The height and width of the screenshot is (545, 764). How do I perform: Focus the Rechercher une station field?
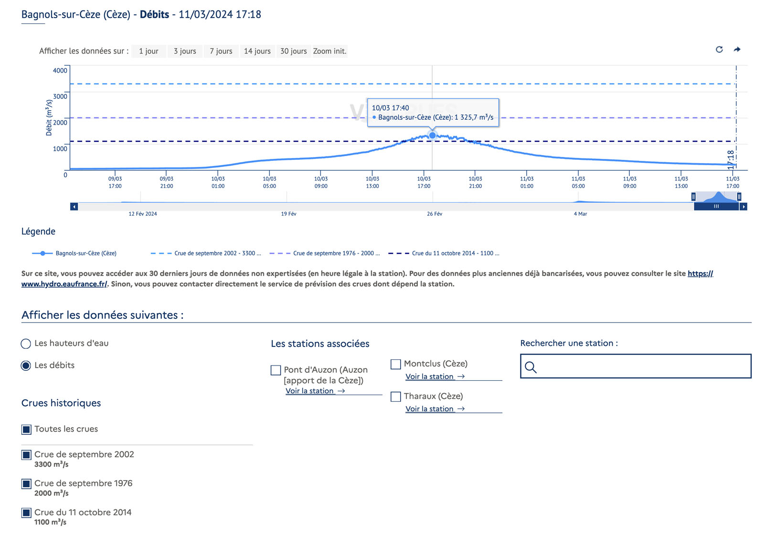pos(642,367)
